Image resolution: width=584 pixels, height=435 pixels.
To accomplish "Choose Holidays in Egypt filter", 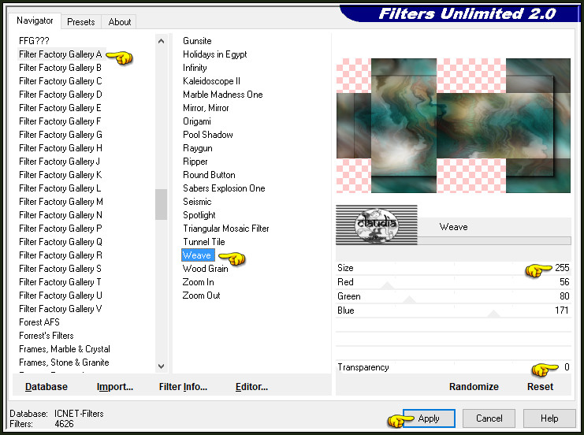I will tap(215, 54).
